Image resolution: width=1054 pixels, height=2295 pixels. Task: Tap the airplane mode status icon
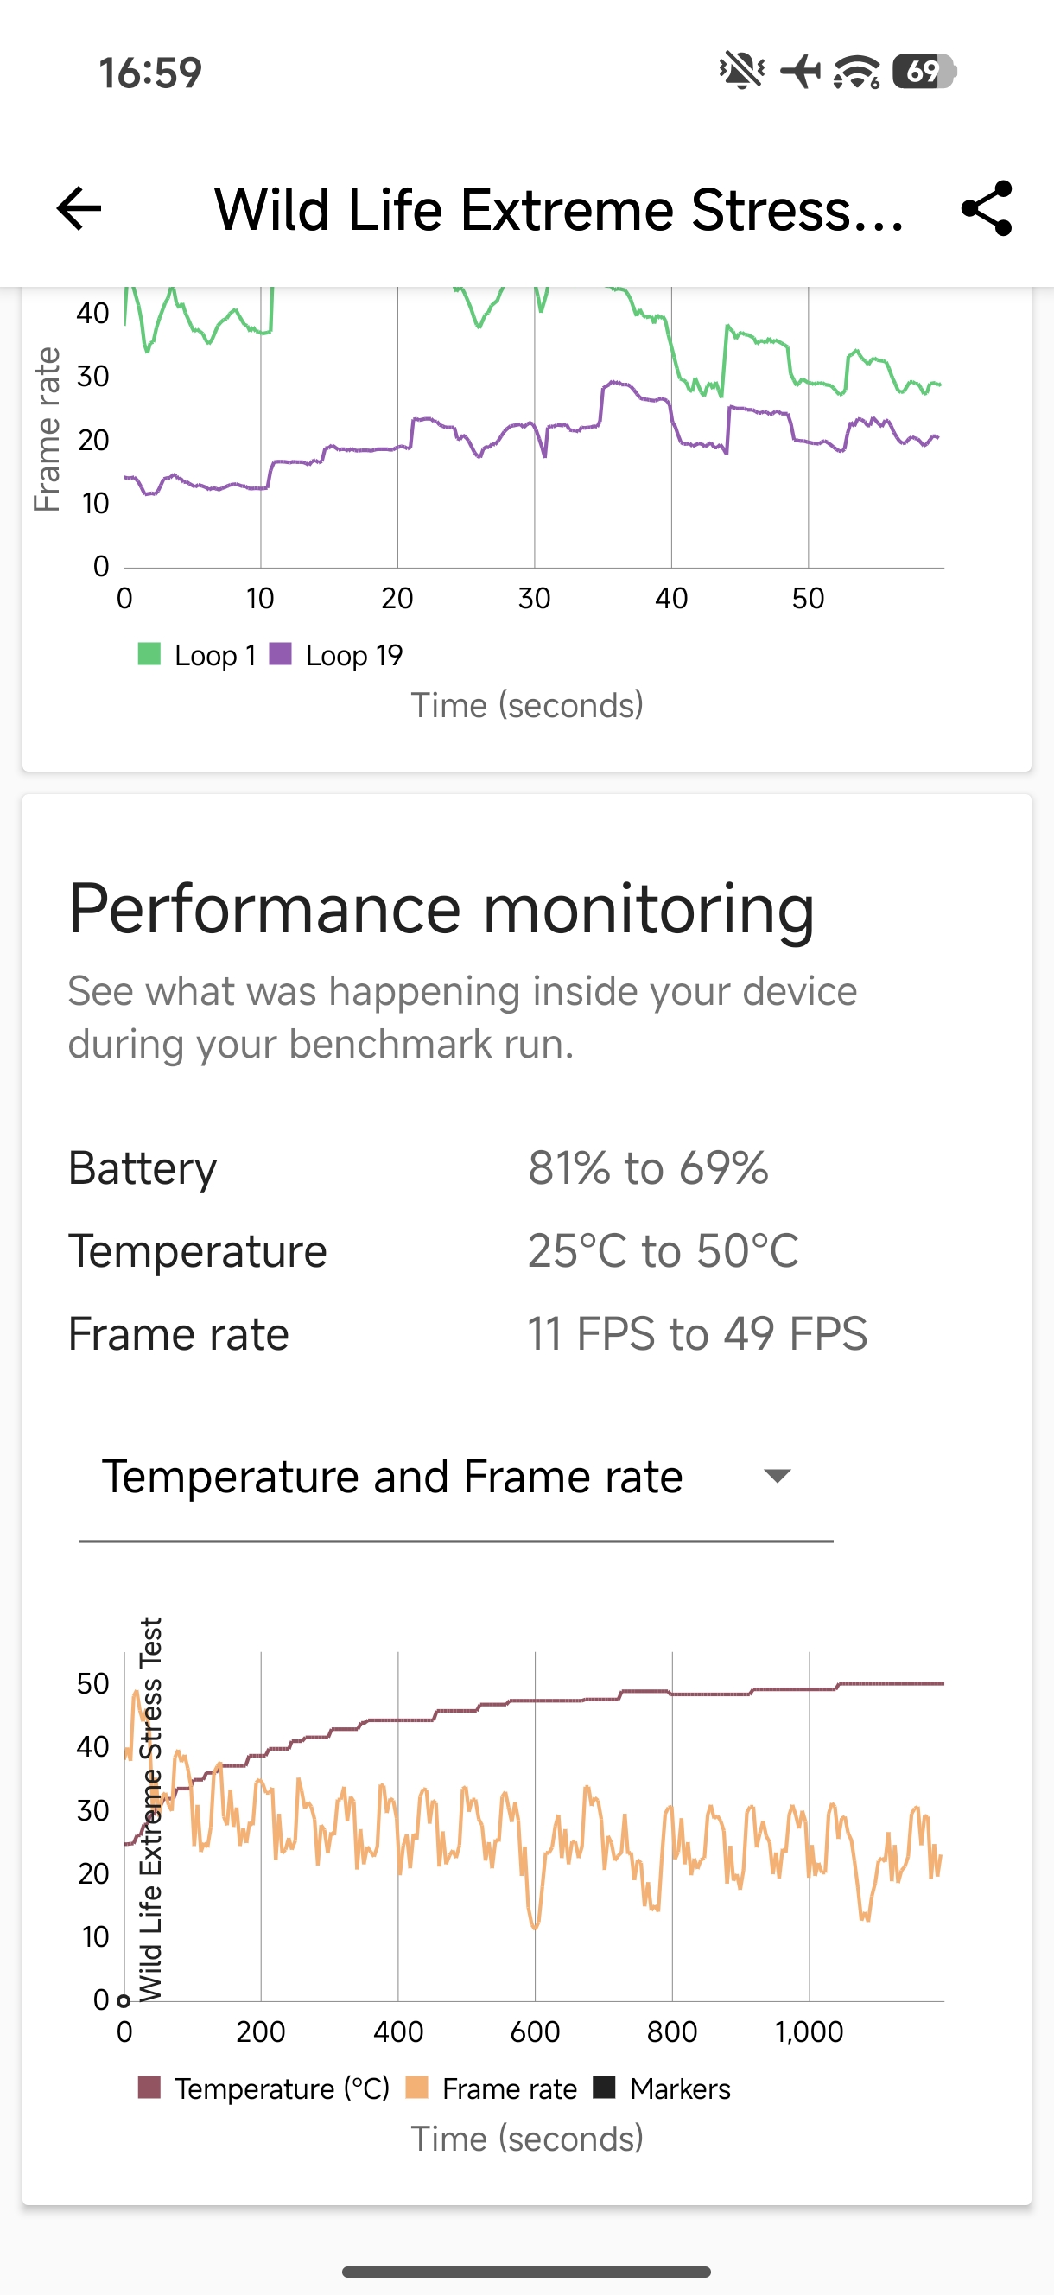pos(800,71)
